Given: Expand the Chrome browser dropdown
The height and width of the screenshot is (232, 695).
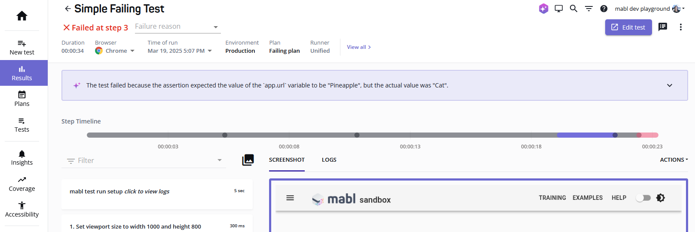Looking at the screenshot, I should [115, 51].
